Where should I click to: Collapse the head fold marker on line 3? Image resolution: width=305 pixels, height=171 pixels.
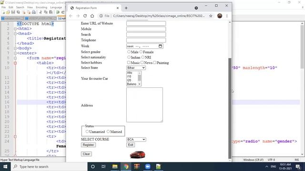(x=15, y=34)
